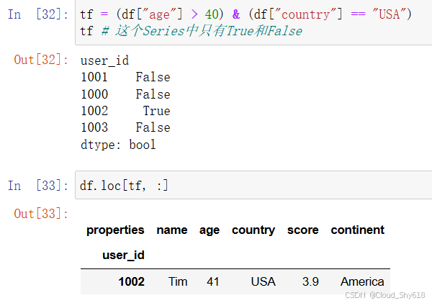Viewport: 432px width, 303px height.
Task: Click the 'America' continent cell
Action: pyautogui.click(x=362, y=282)
